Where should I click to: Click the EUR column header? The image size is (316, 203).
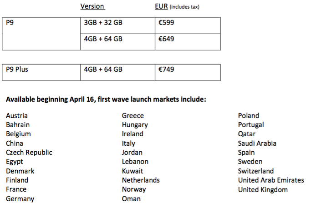point(162,6)
